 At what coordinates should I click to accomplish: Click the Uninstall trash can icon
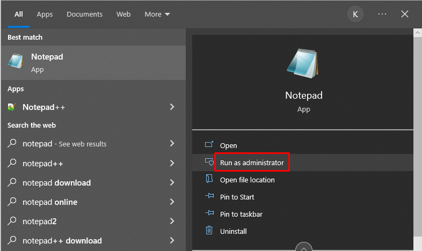pos(209,230)
